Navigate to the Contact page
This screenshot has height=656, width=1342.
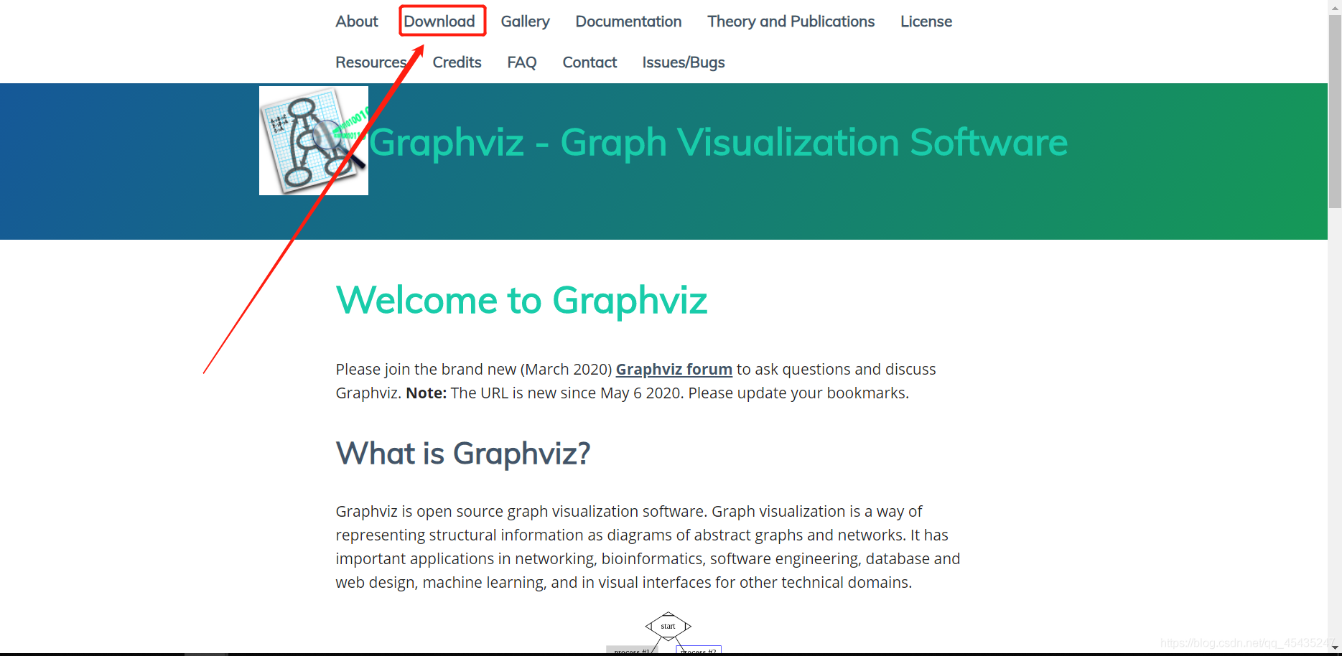(589, 62)
